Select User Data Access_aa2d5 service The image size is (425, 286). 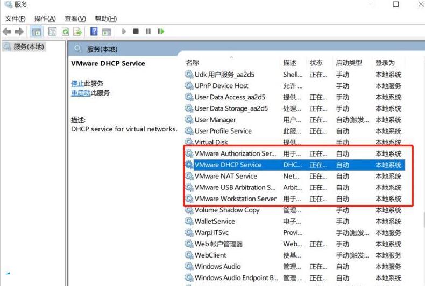pos(295,97)
